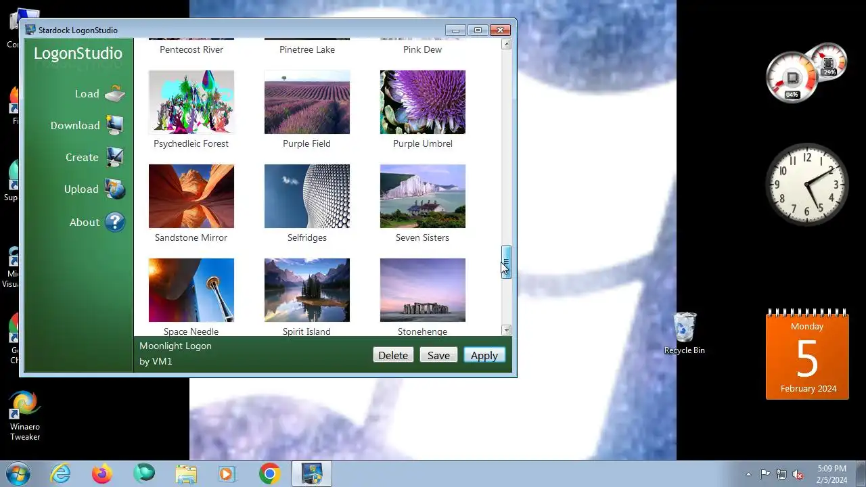Click the Stardock LogonStudio title bar icon
Image resolution: width=866 pixels, height=487 pixels.
[x=30, y=30]
